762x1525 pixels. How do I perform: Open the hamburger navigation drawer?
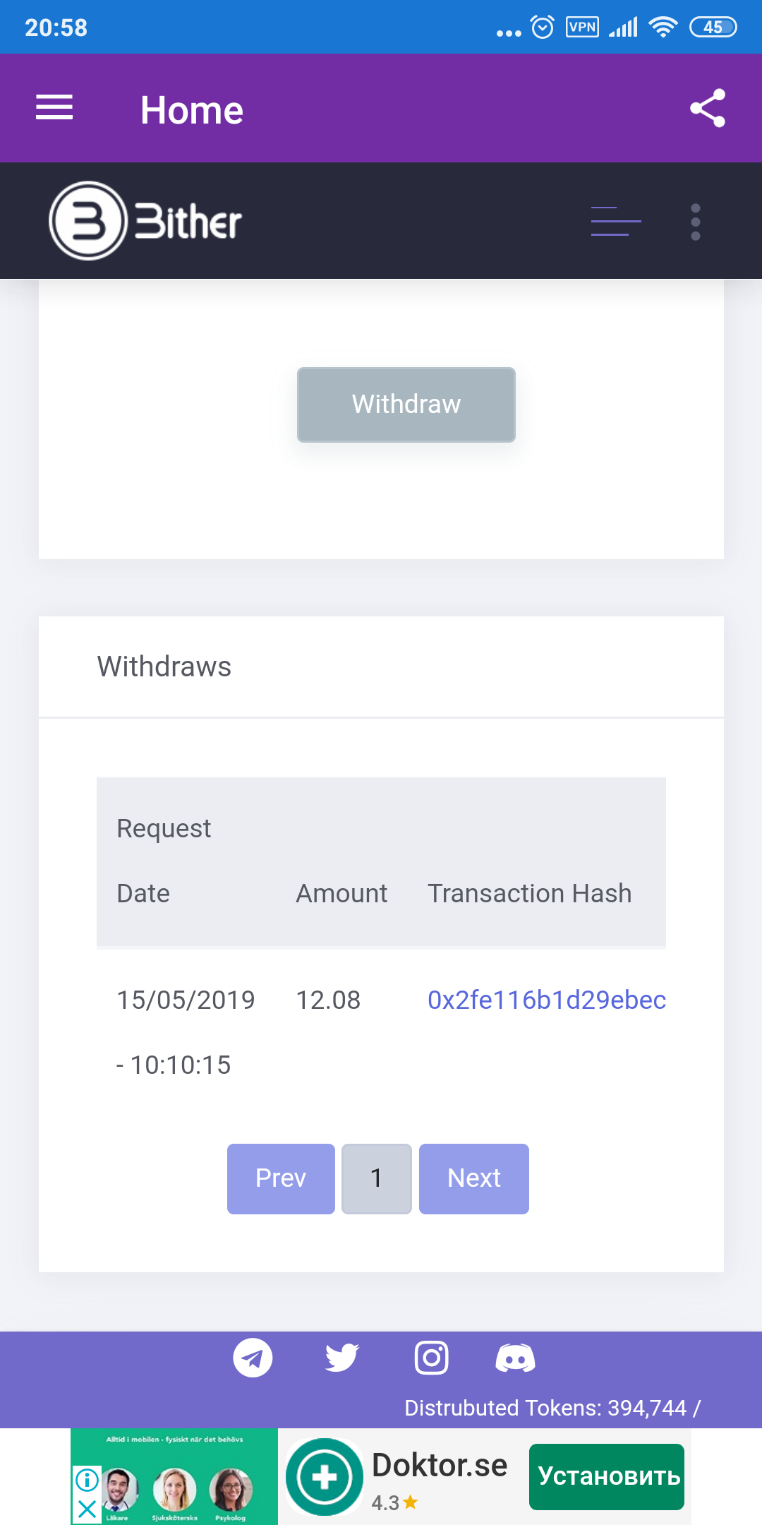(x=54, y=108)
